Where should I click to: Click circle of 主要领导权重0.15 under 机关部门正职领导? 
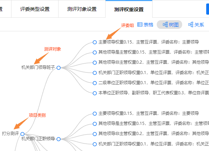pyautogui.click(x=95, y=114)
